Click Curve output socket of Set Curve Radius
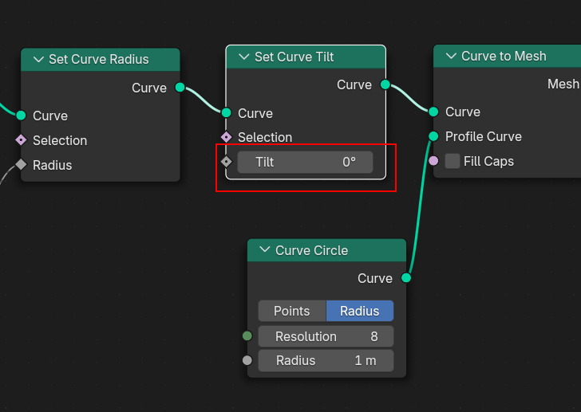 click(x=180, y=88)
